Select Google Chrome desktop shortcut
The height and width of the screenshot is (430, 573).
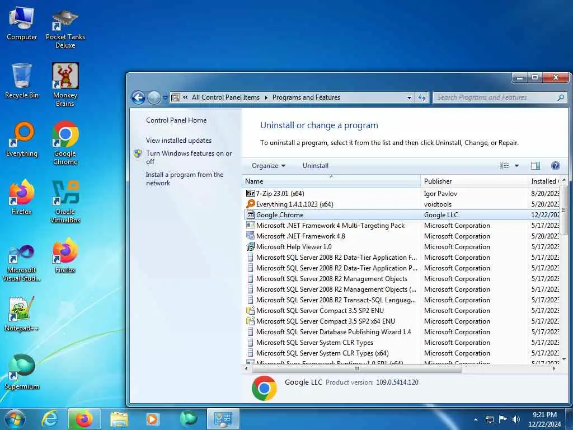coord(65,143)
